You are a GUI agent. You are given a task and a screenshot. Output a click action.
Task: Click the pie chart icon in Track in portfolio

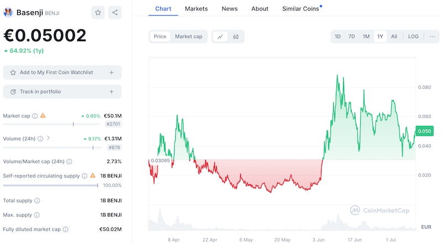click(13, 92)
